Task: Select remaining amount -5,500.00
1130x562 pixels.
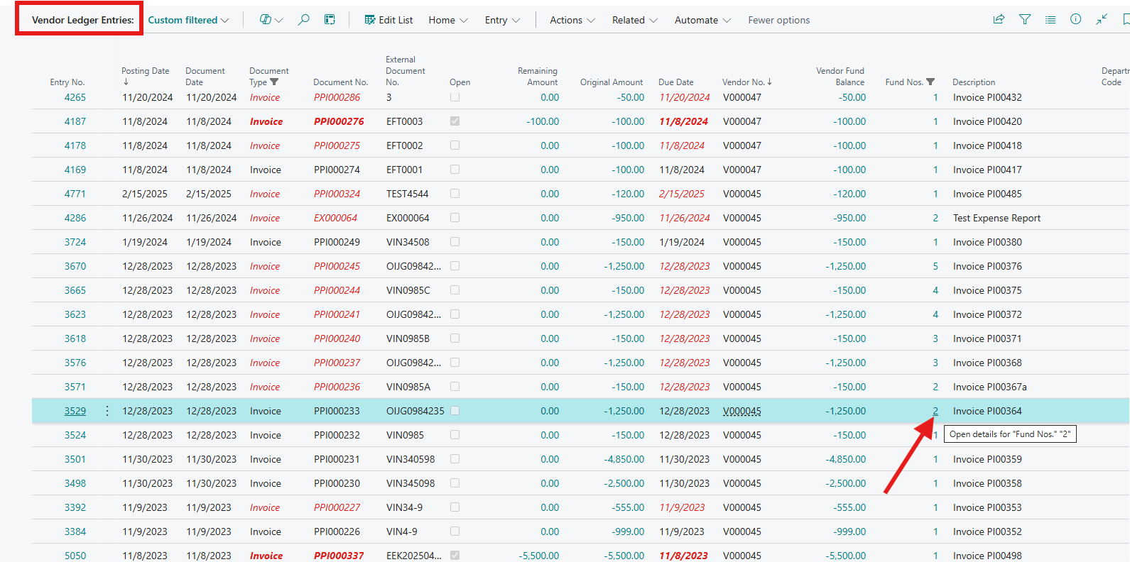Action: [x=539, y=556]
